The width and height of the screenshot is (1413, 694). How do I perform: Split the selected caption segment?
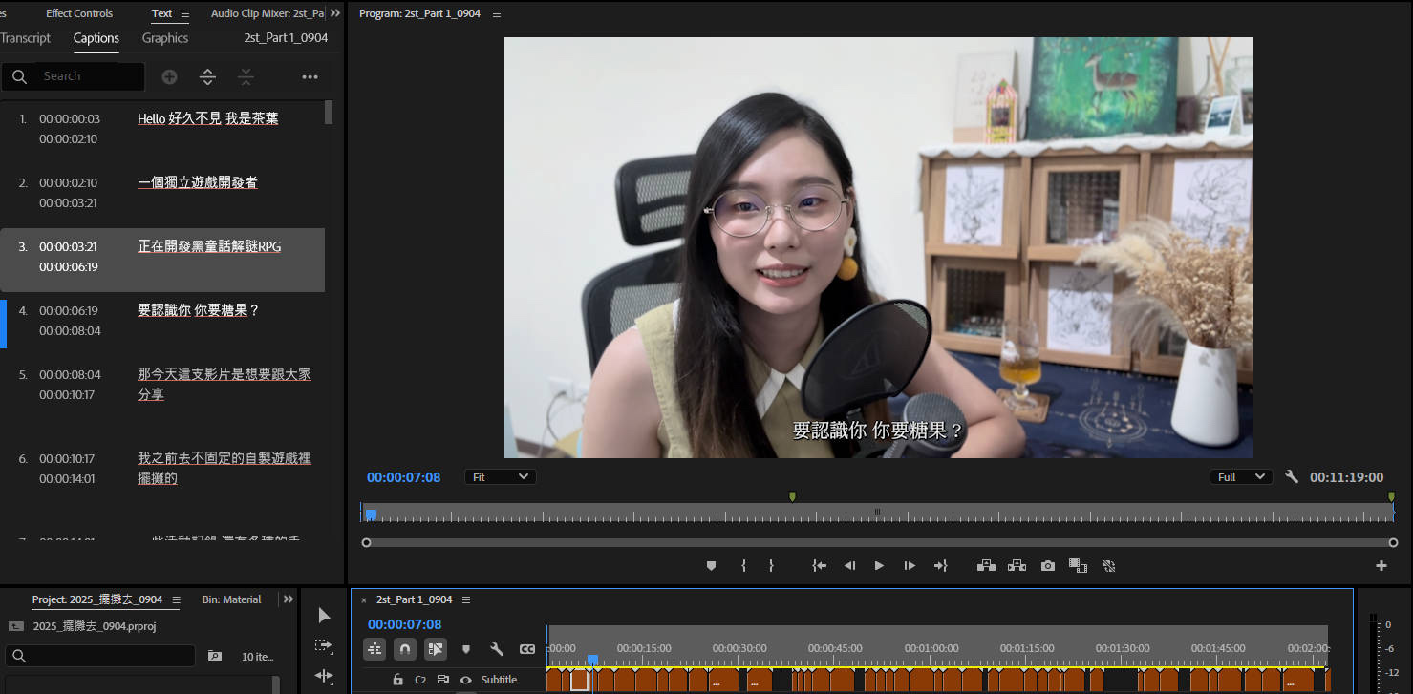pyautogui.click(x=207, y=76)
